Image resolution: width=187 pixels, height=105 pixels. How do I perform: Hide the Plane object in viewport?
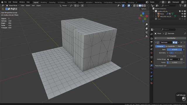tap(182, 14)
